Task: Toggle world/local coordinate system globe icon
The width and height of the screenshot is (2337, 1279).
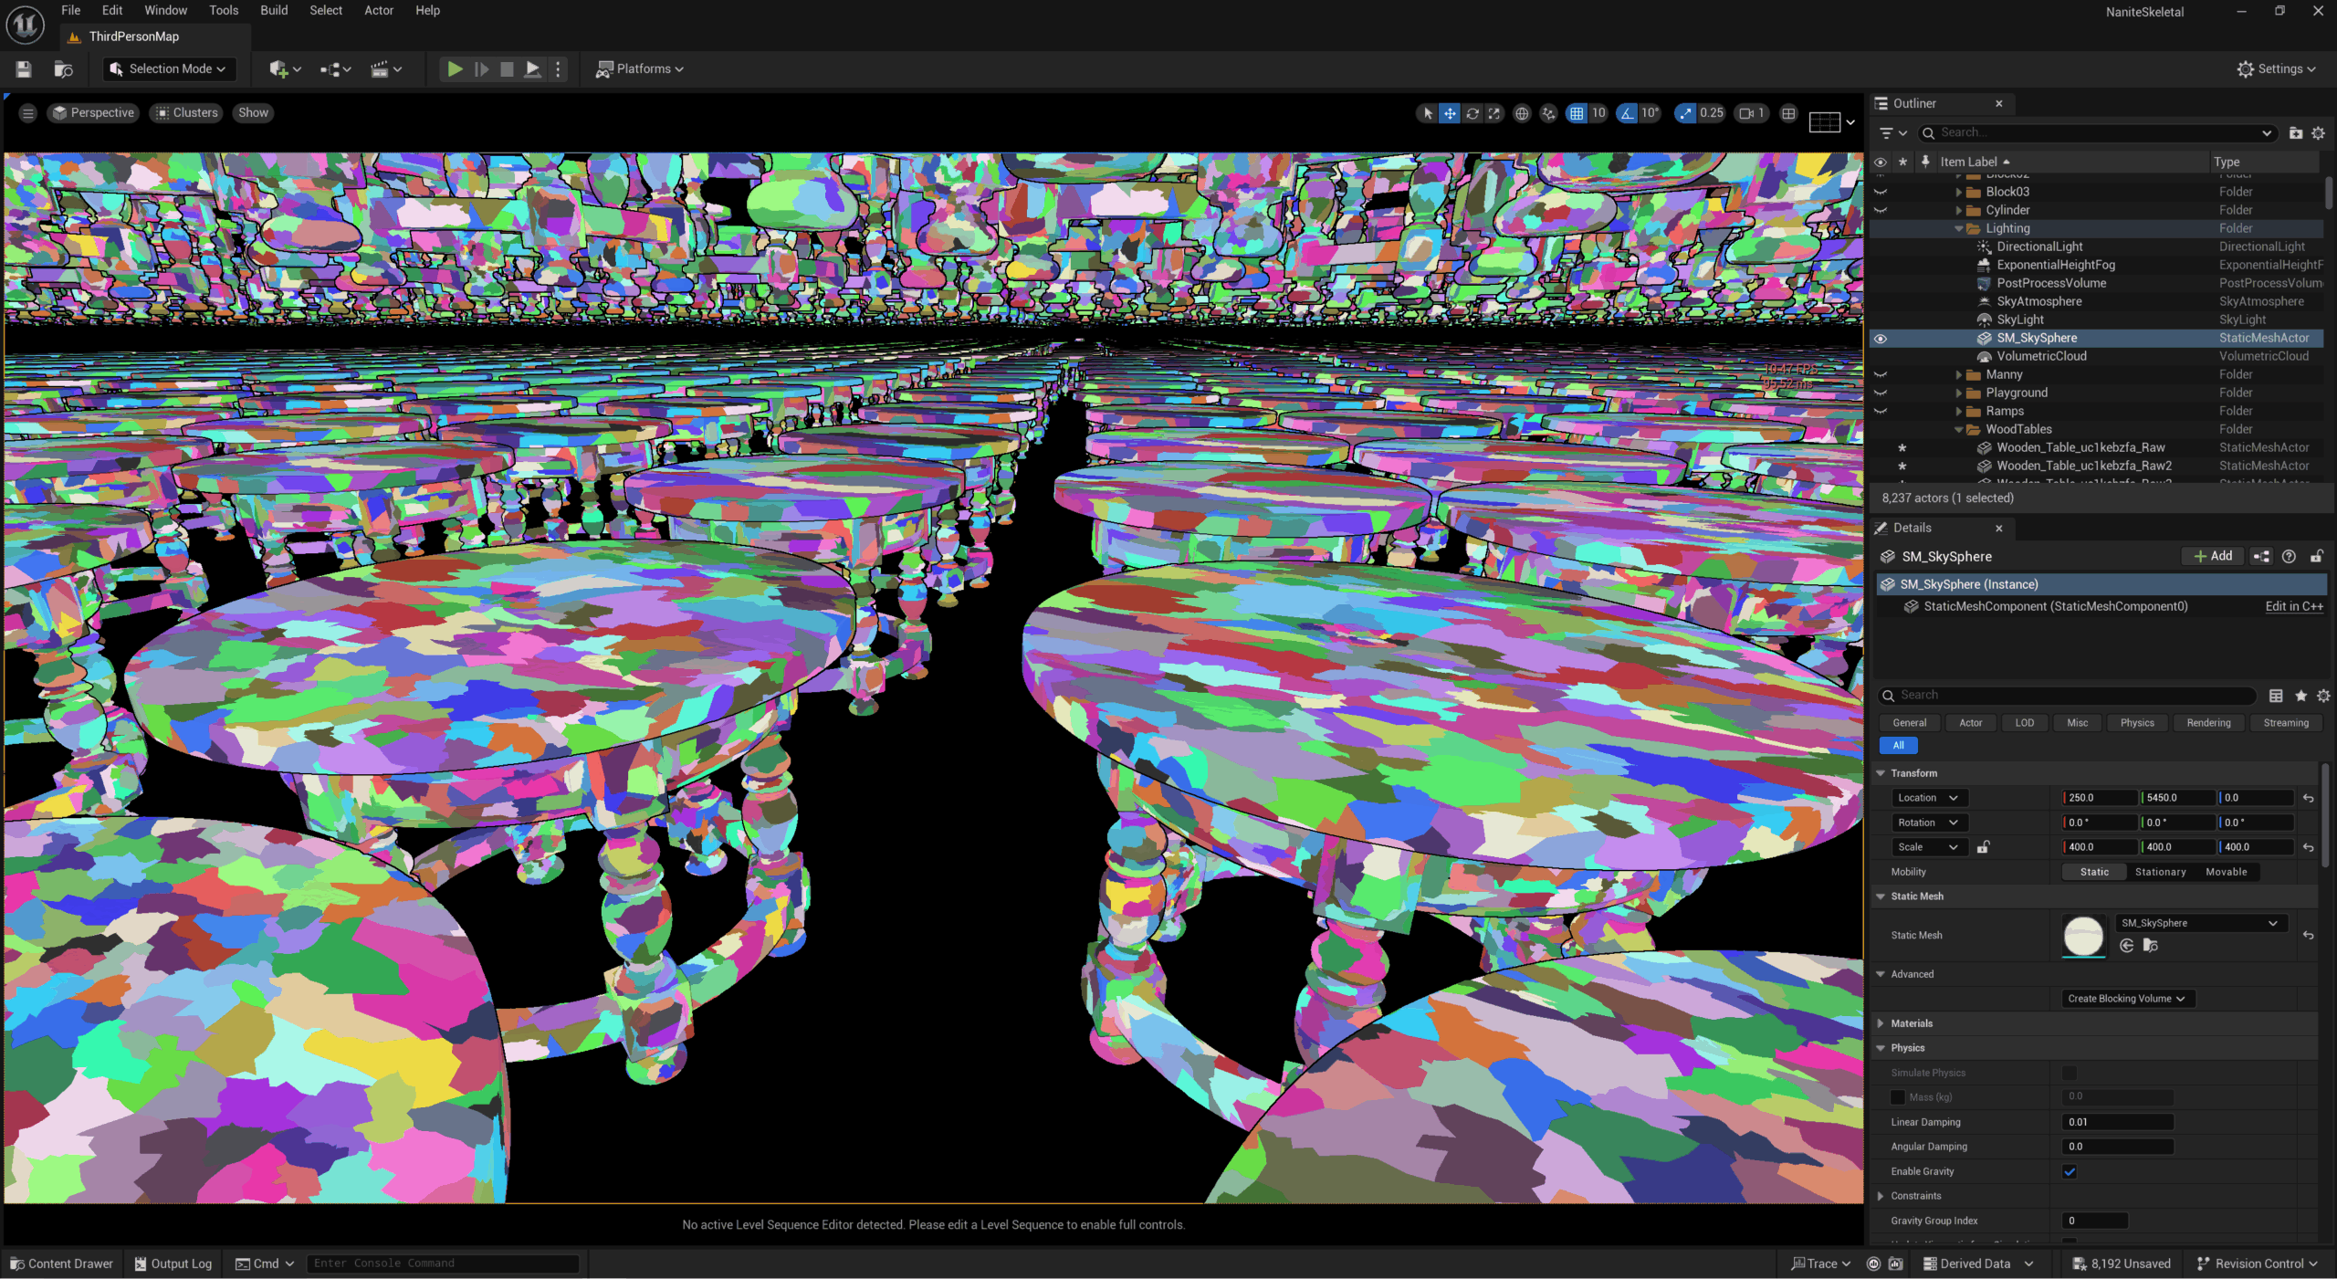Action: pyautogui.click(x=1522, y=113)
